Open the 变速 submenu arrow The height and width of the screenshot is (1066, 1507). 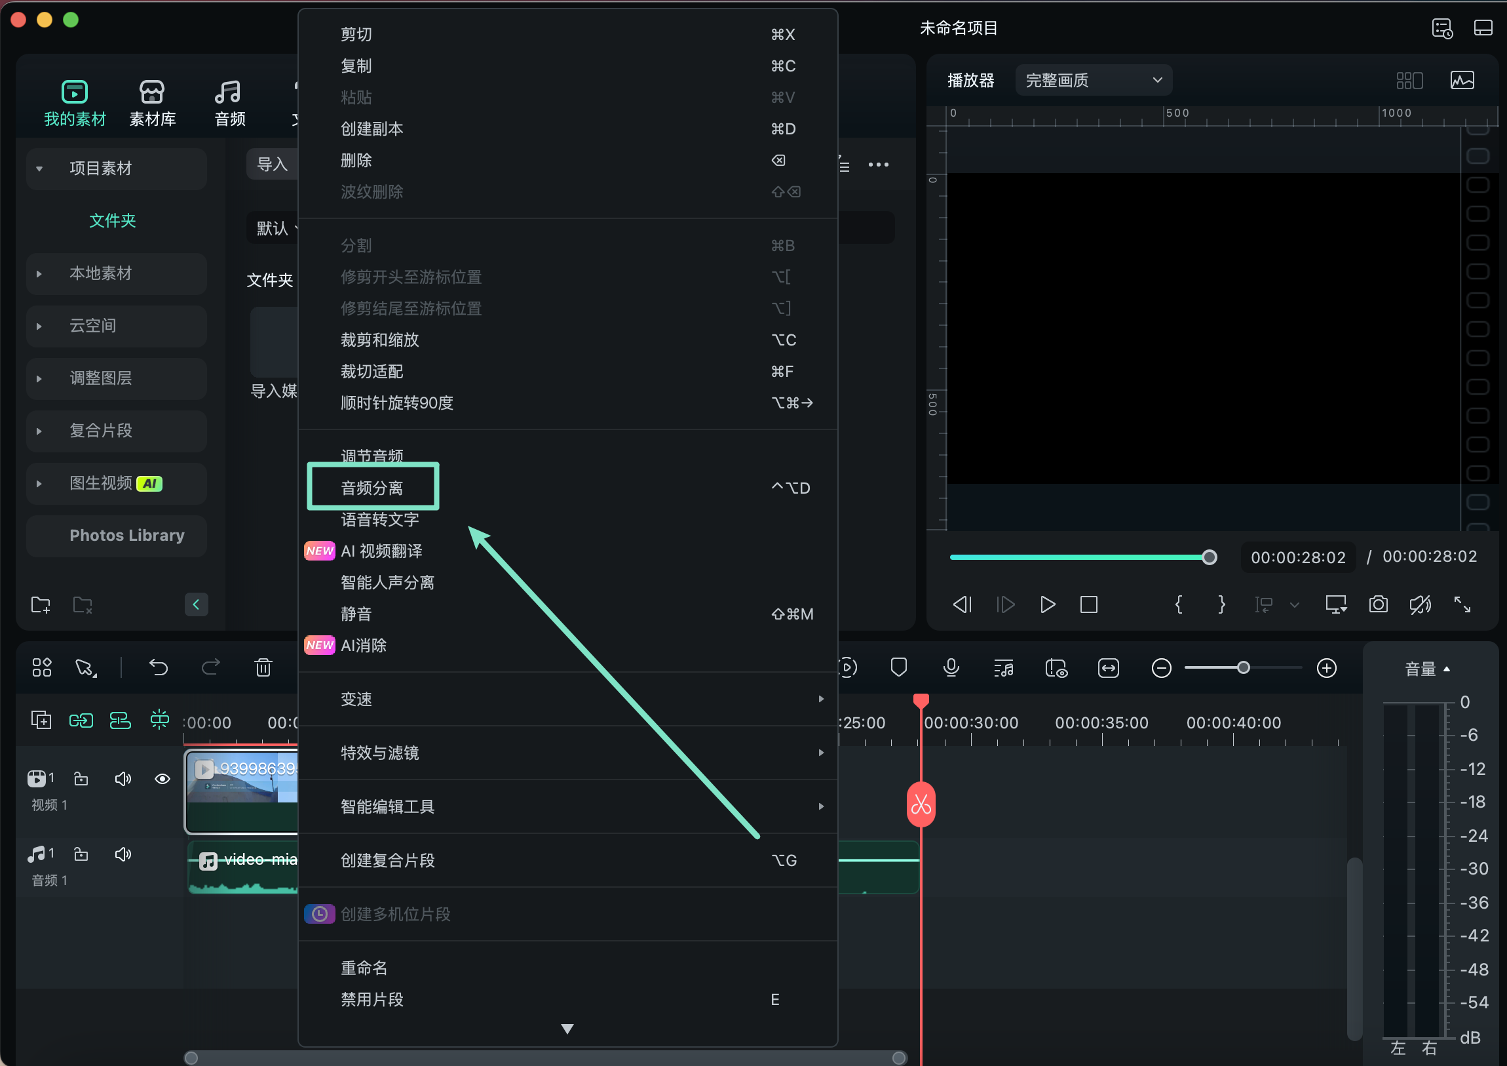(x=821, y=700)
